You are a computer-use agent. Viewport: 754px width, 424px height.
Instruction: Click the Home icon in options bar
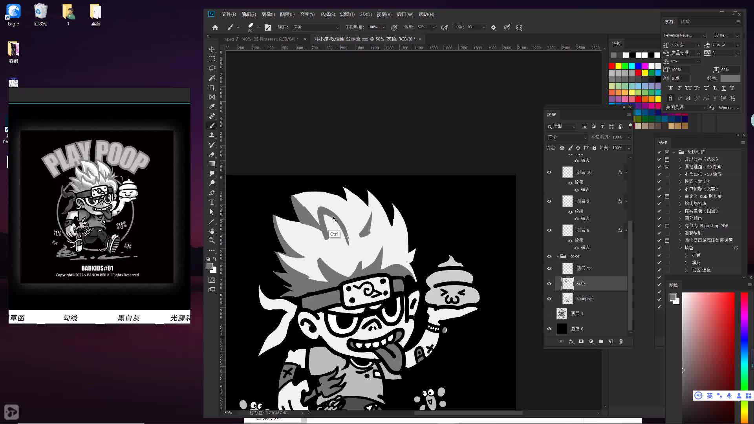(215, 27)
